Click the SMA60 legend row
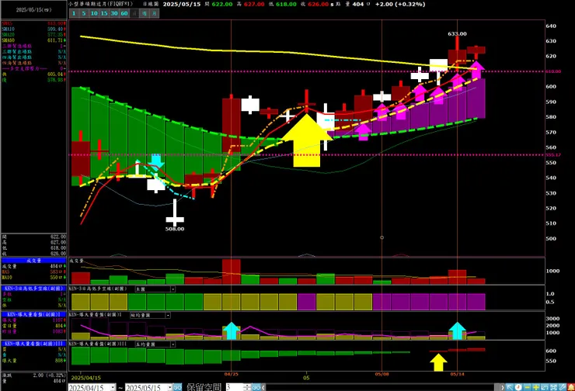 [x=33, y=40]
